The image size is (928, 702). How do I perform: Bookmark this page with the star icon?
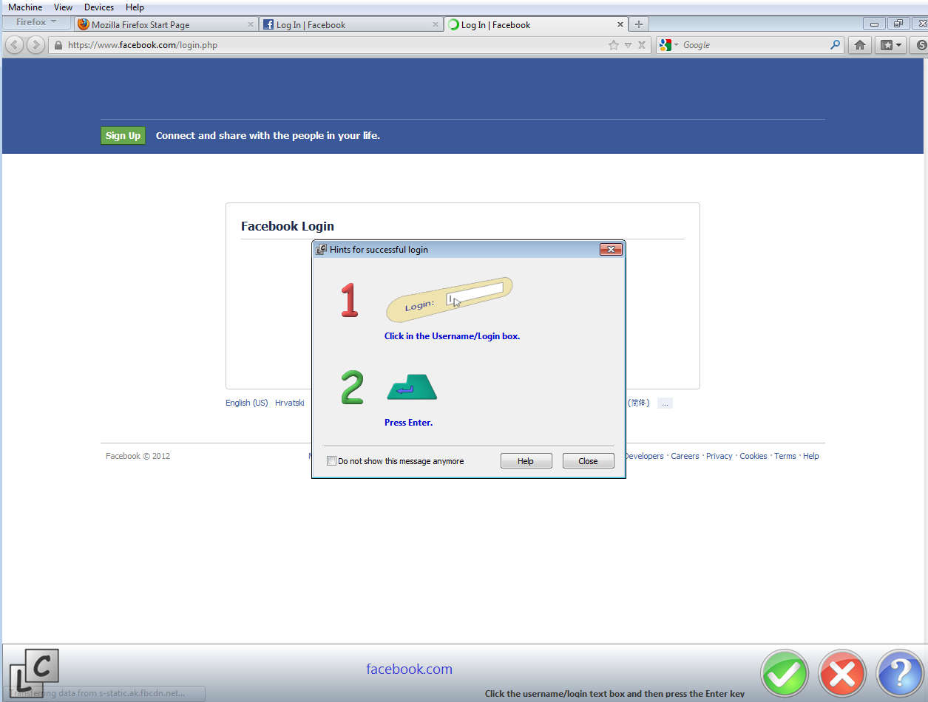point(613,45)
